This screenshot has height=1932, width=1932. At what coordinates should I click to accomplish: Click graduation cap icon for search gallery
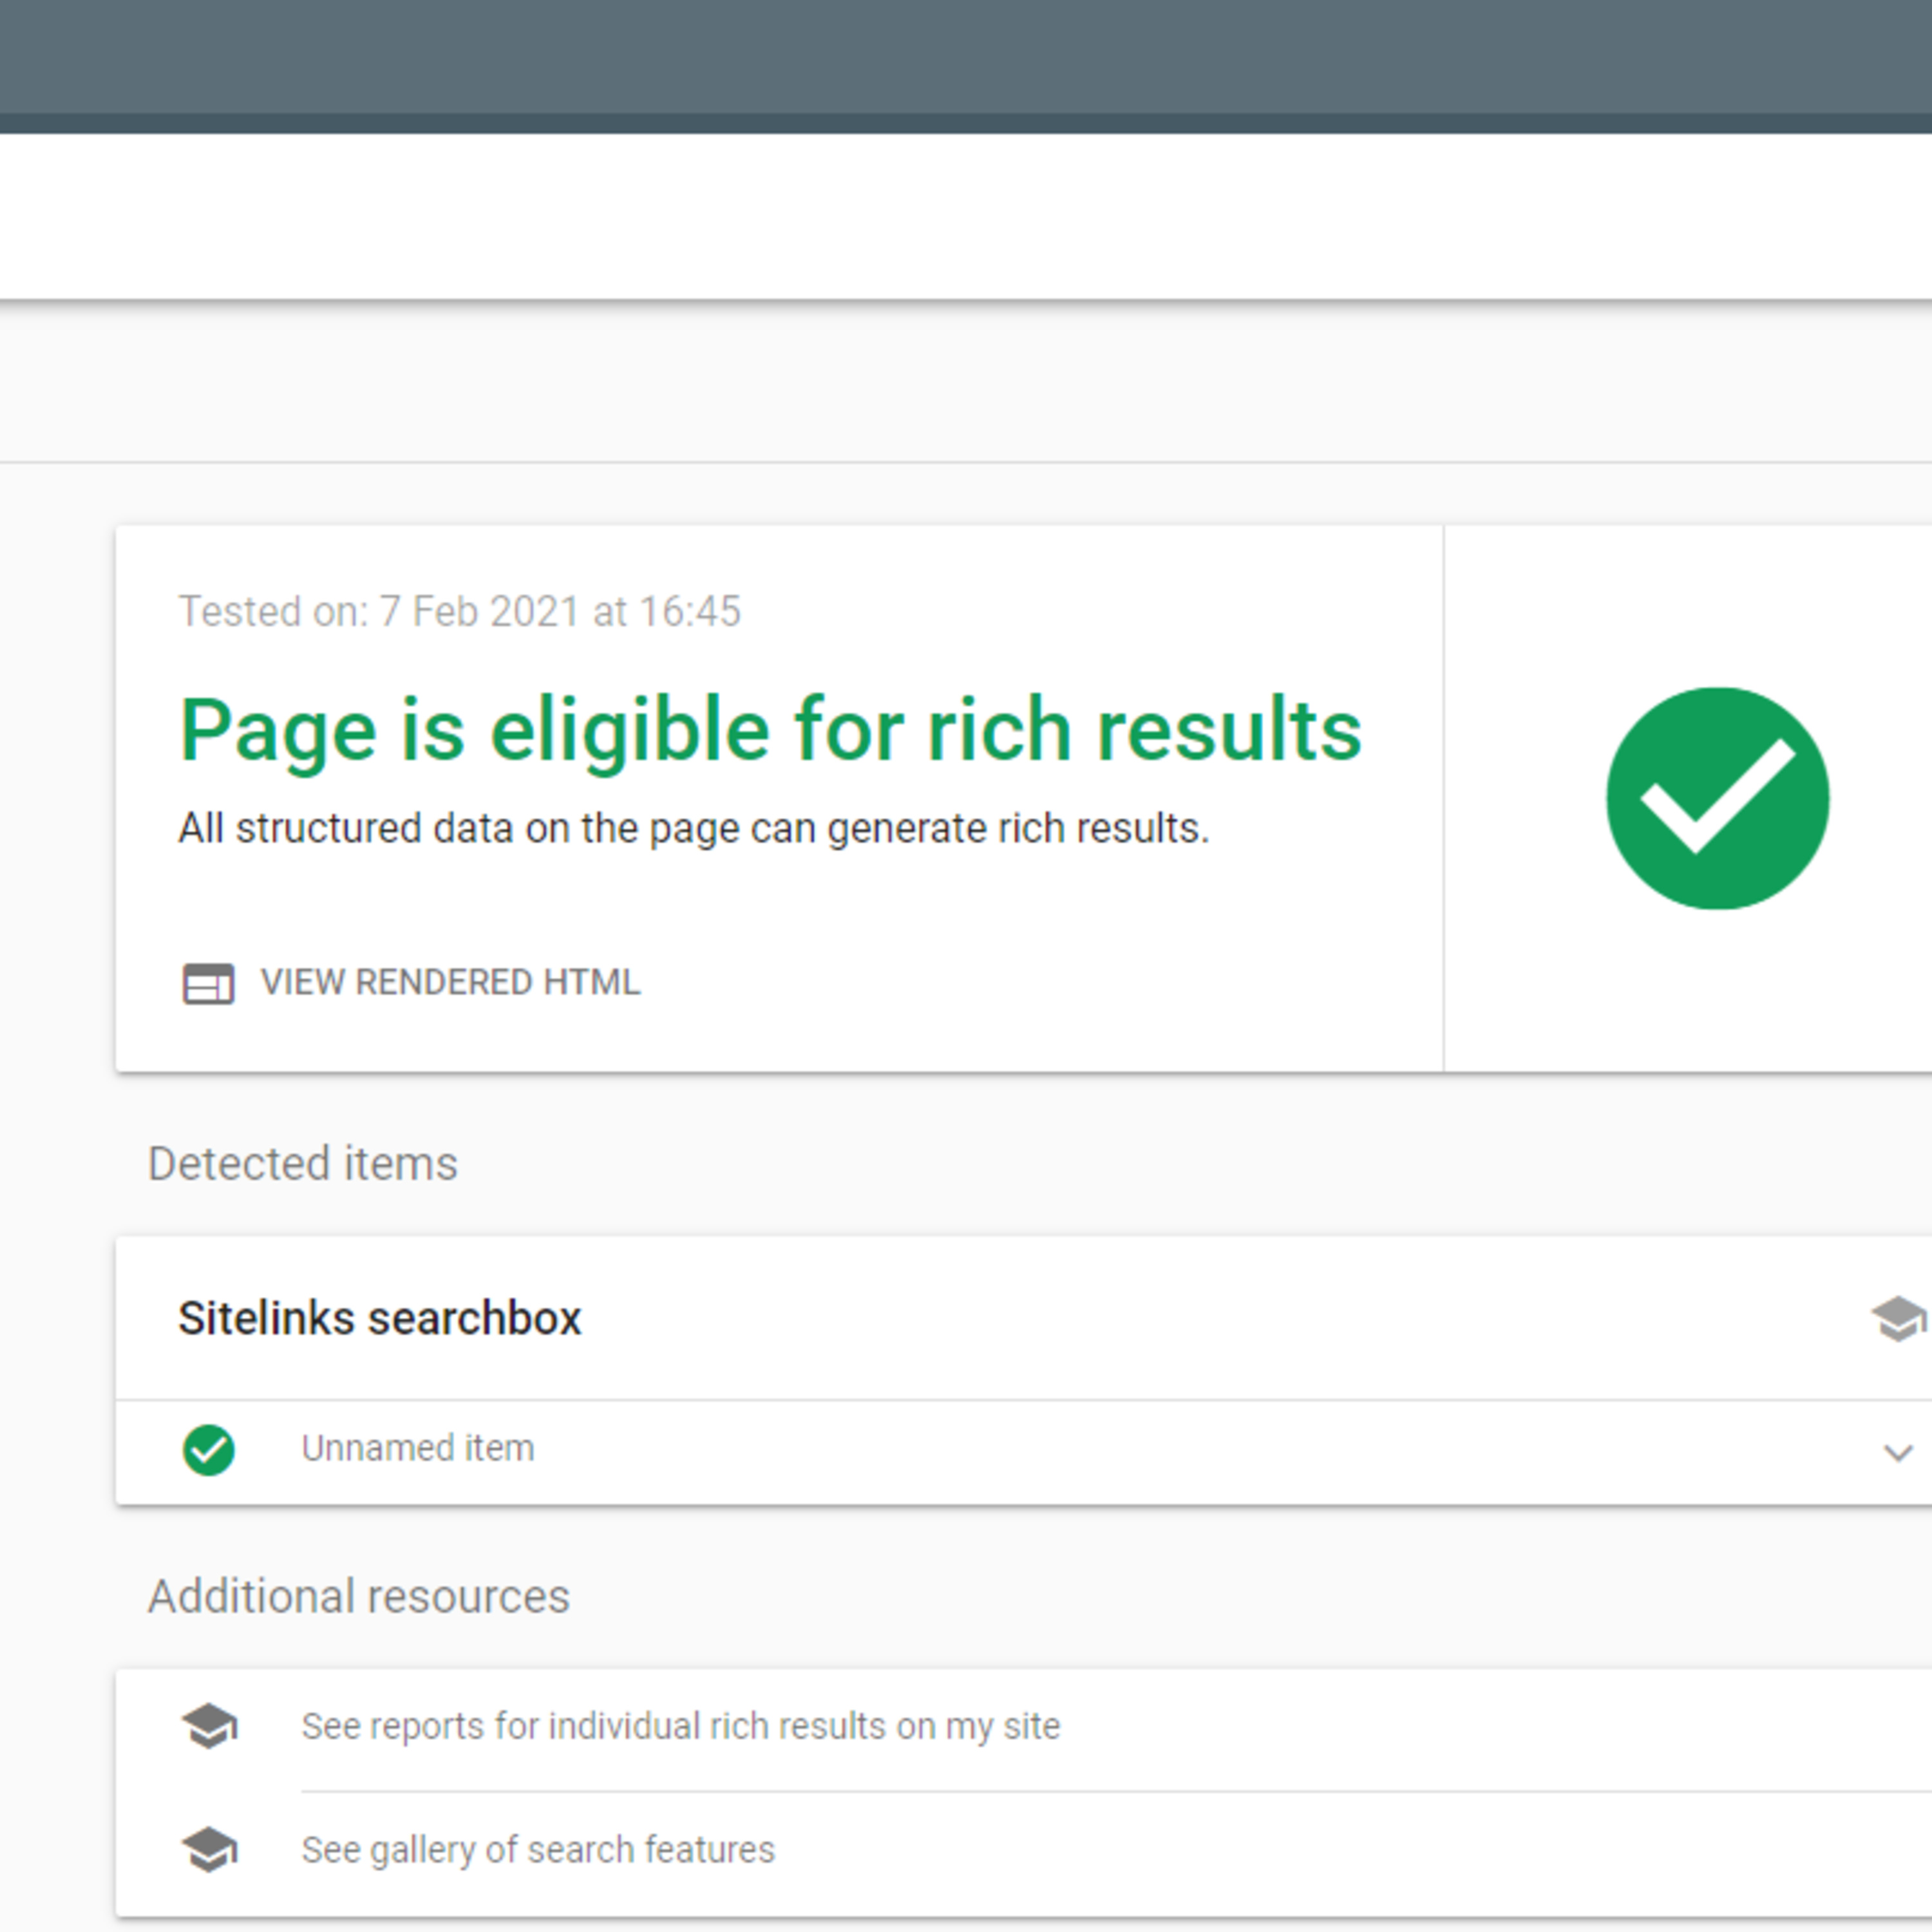click(209, 1850)
